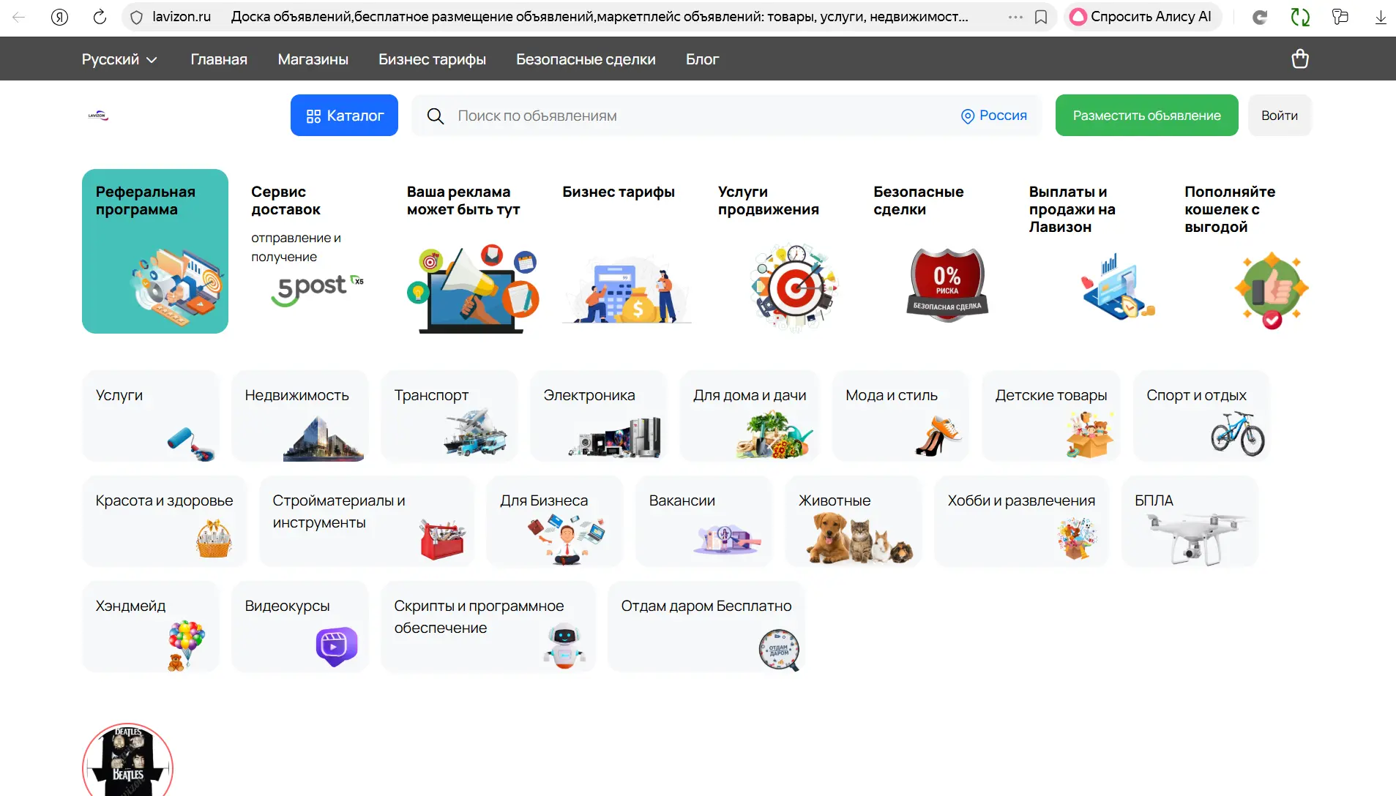Ask Alice AI via Спросить Алису button
The height and width of the screenshot is (796, 1396).
pos(1142,17)
